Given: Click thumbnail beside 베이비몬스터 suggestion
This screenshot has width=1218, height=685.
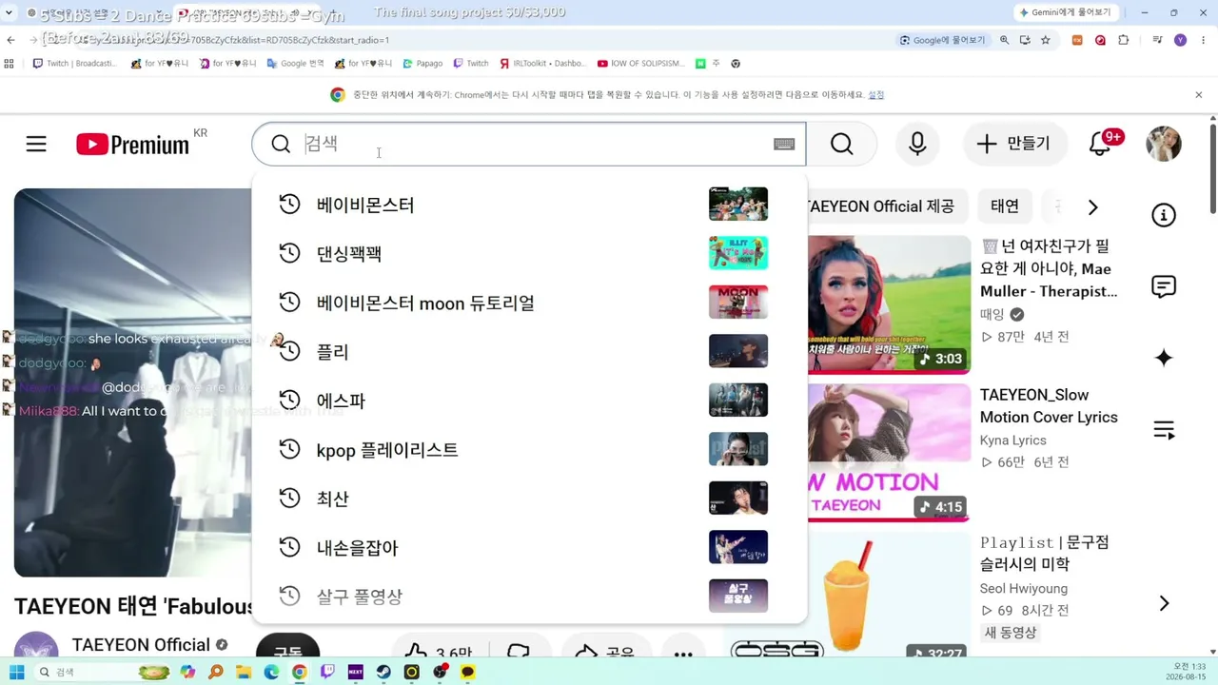Looking at the screenshot, I should pyautogui.click(x=738, y=205).
